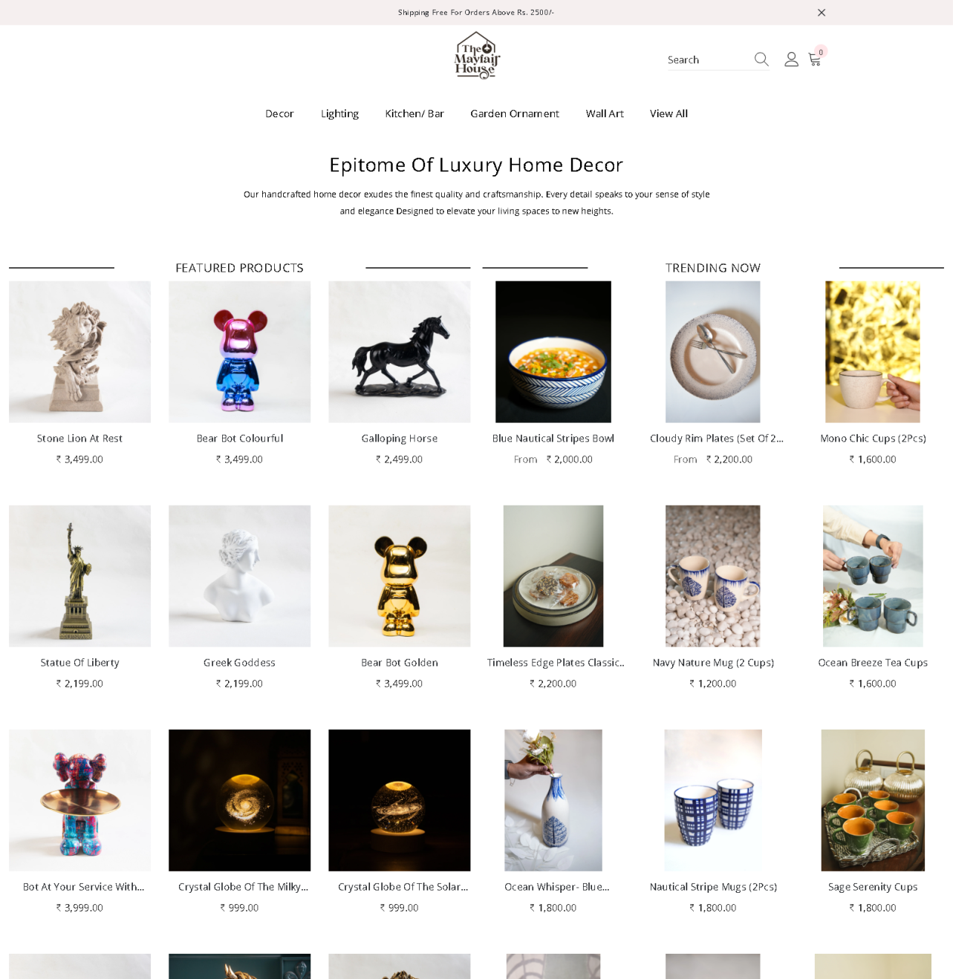
Task: Open the user account icon
Action: pyautogui.click(x=791, y=59)
